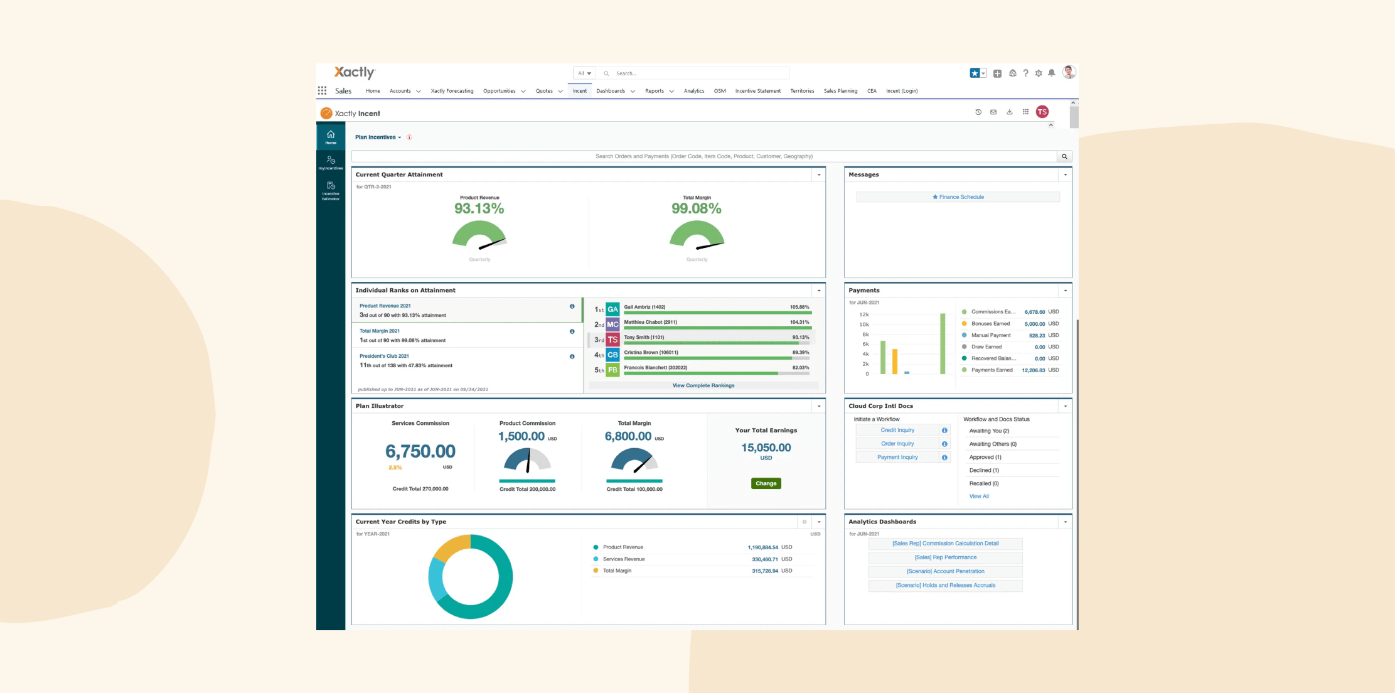Collapse the Incent header with the up chevron
This screenshot has height=693, width=1395.
[x=1051, y=125]
